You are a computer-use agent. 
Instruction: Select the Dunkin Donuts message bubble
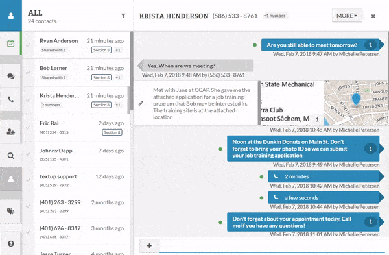tap(305, 149)
